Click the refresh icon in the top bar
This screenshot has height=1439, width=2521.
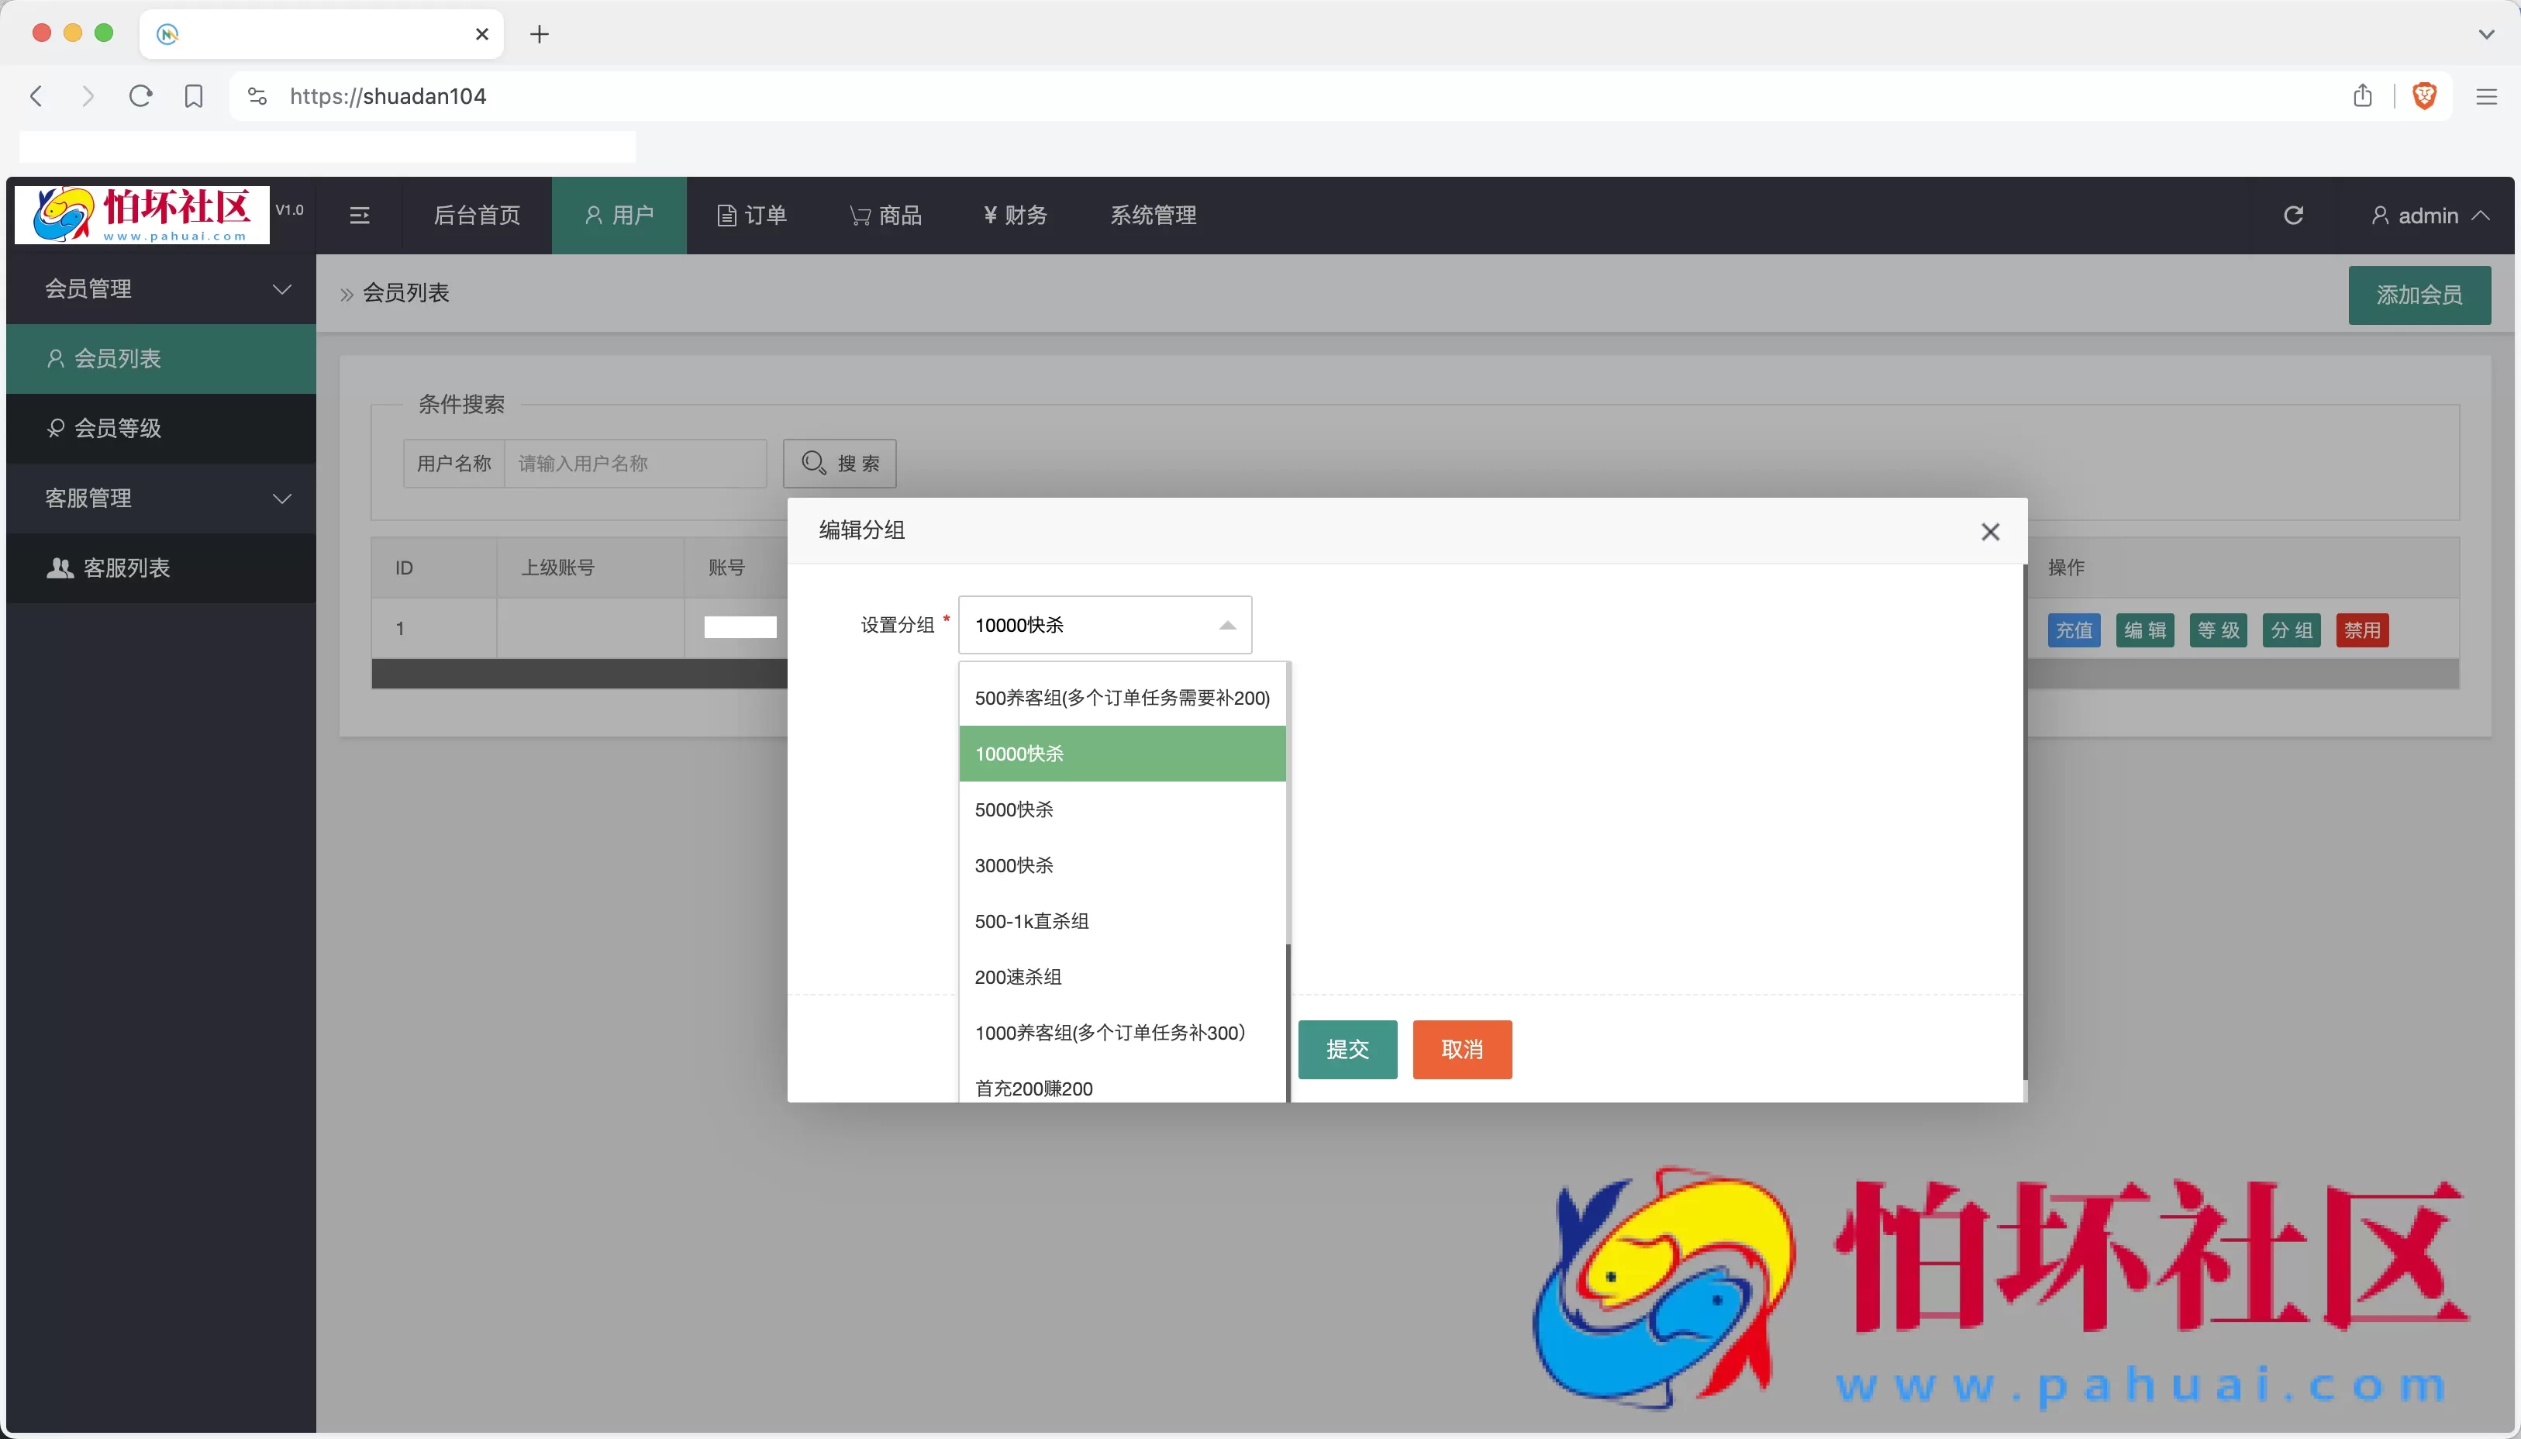[x=2293, y=216]
